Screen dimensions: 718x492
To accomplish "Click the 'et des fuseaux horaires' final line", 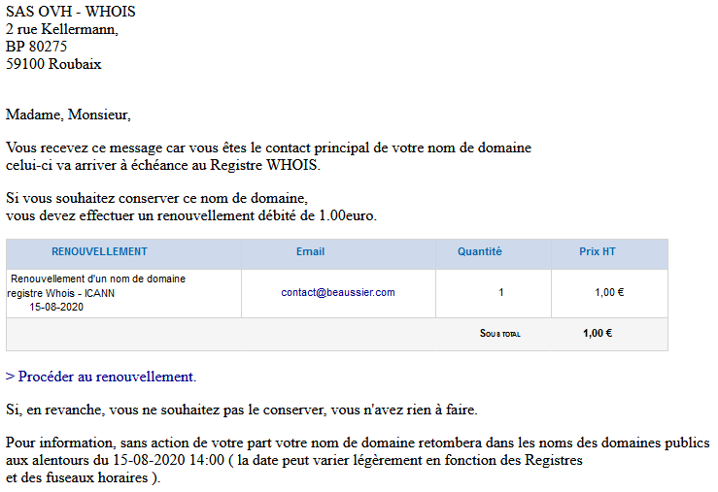I will click(x=83, y=477).
